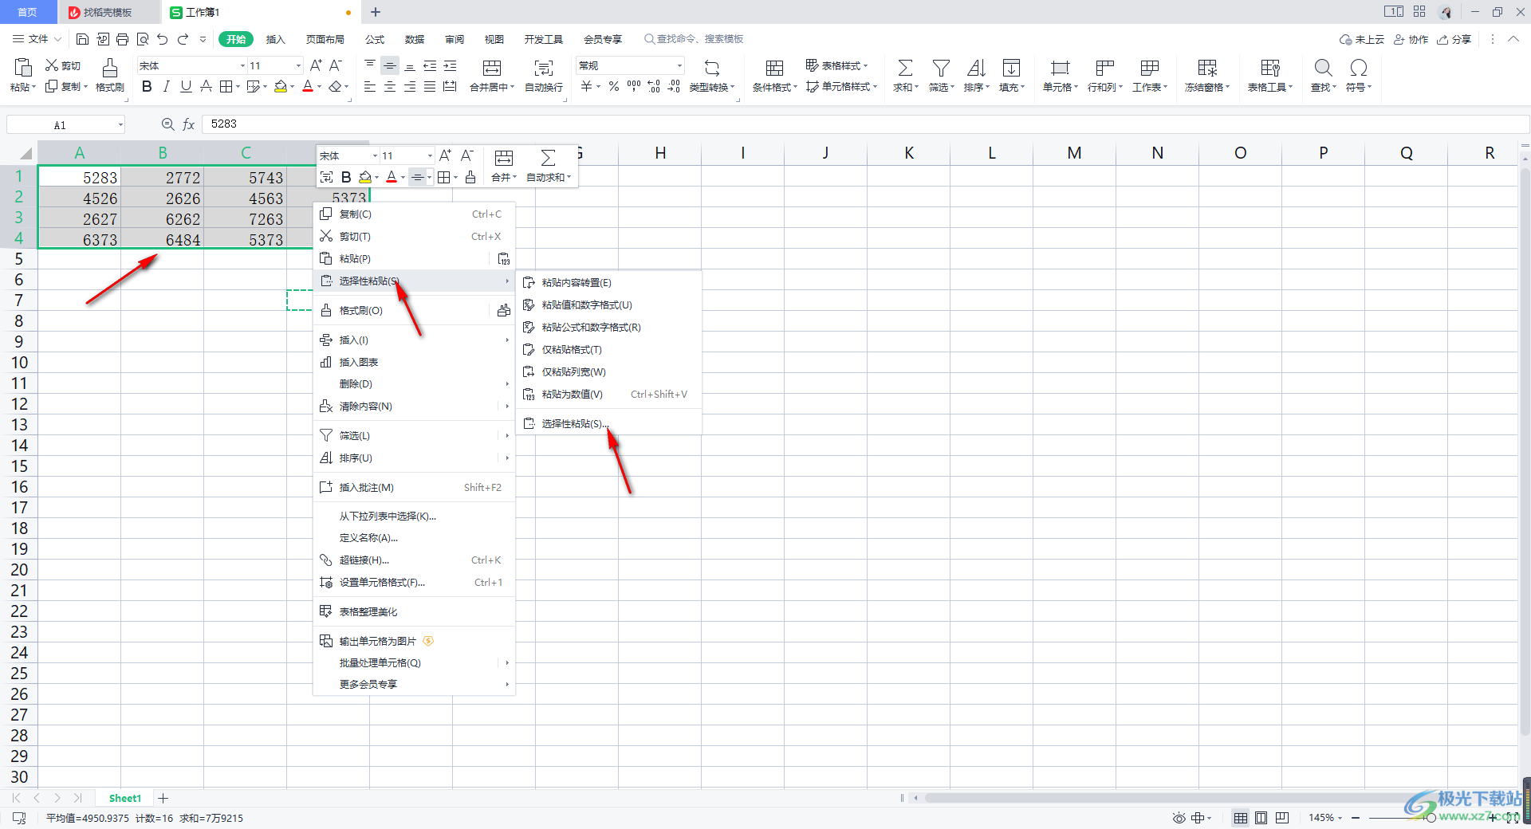Open ribbon font name dropdown 宋体
The width and height of the screenshot is (1531, 829).
point(242,65)
